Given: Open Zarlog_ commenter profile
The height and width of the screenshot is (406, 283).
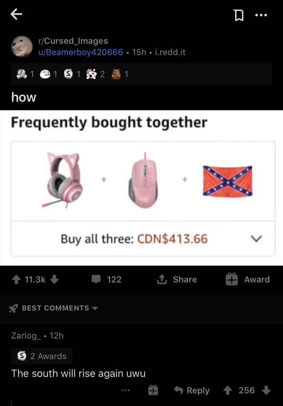Looking at the screenshot, I should [26, 335].
